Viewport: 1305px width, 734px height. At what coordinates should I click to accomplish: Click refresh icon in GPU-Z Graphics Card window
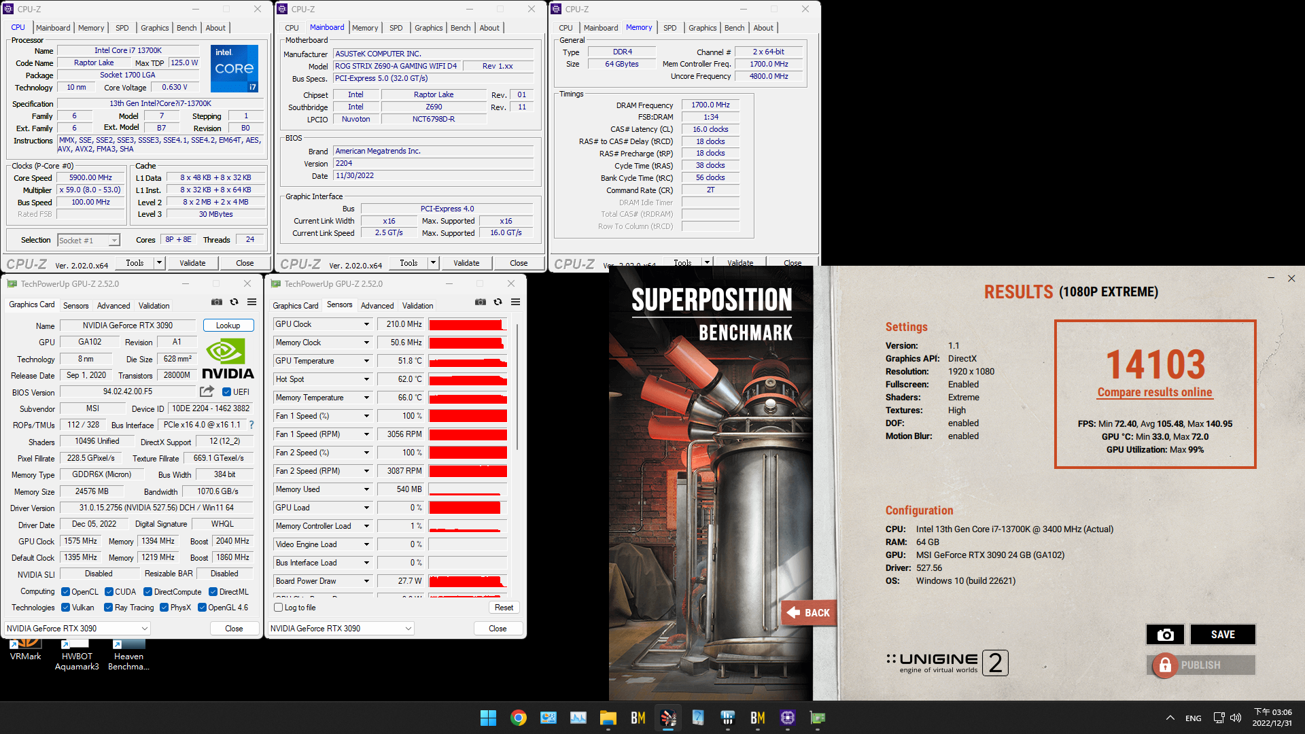pyautogui.click(x=234, y=302)
